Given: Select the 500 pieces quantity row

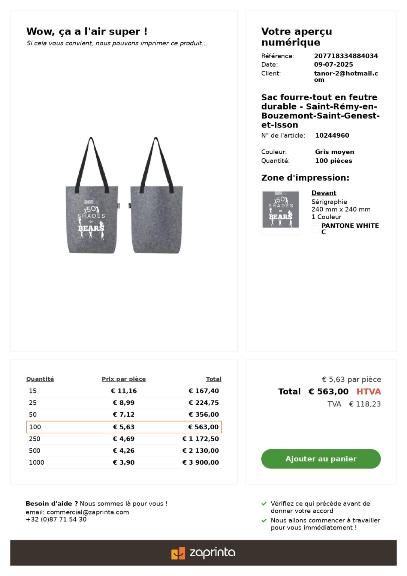Looking at the screenshot, I should [124, 450].
